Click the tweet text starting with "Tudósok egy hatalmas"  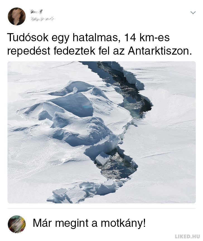click(100, 44)
